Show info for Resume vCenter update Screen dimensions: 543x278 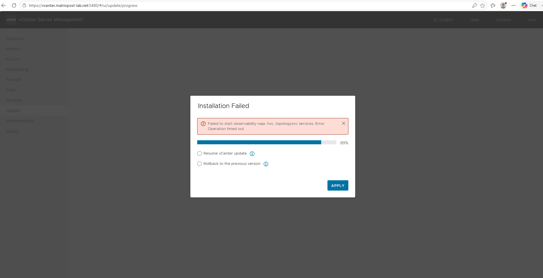click(x=252, y=154)
